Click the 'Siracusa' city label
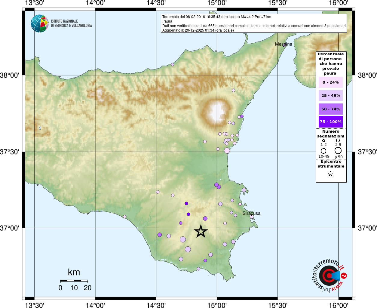Screen dimensions: 377x308 click(x=251, y=213)
